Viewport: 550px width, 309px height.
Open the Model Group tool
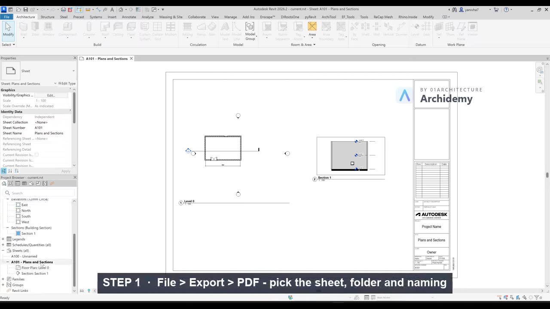tap(250, 31)
